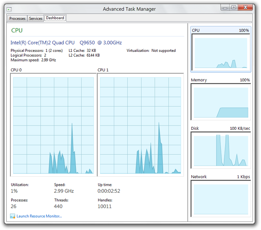Click the Virtualization Not supported text

pyautogui.click(x=151, y=51)
